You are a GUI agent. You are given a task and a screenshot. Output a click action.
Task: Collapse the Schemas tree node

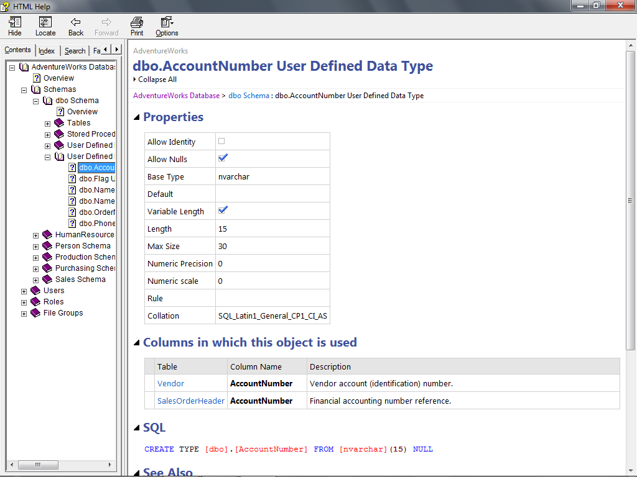tap(24, 90)
